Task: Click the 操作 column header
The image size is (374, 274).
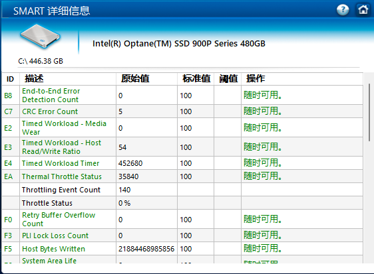Action: (256, 78)
